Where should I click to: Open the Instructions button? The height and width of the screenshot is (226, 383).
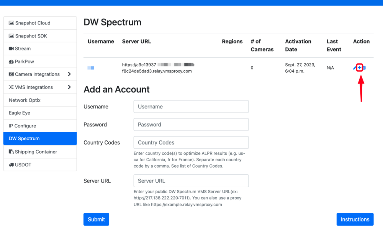pos(355,220)
